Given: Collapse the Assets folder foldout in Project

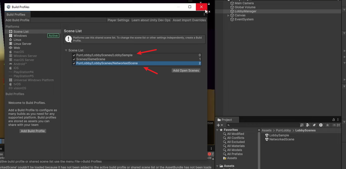Looking at the screenshot, I should [217, 166].
